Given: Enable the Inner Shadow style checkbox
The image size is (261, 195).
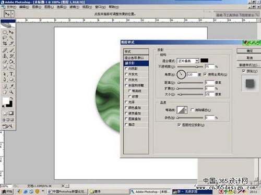Looking at the screenshot, I should point(126,69).
